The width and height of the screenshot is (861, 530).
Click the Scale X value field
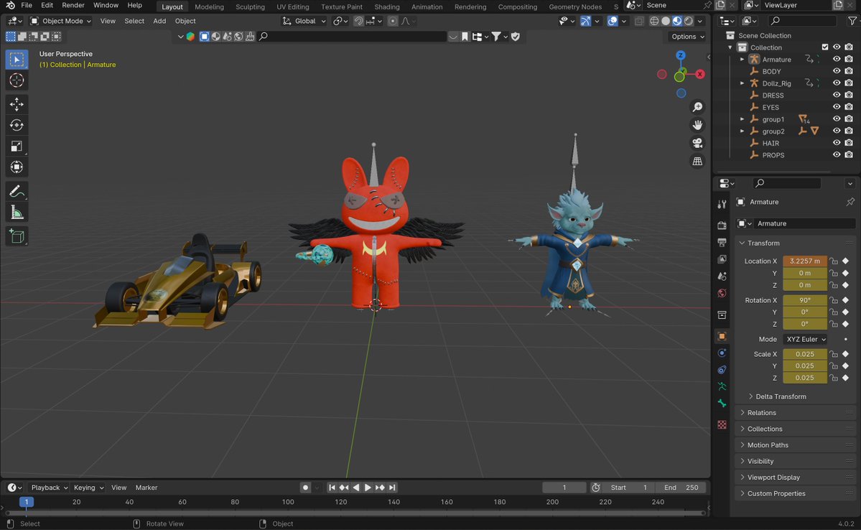click(804, 354)
